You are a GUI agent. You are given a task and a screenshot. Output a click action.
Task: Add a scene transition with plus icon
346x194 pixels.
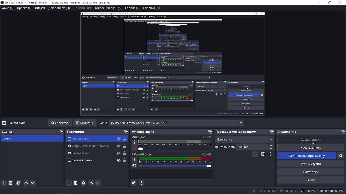(x=255, y=154)
